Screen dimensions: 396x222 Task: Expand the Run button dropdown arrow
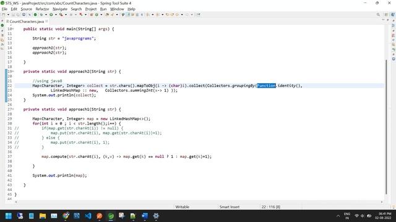click(56, 15)
